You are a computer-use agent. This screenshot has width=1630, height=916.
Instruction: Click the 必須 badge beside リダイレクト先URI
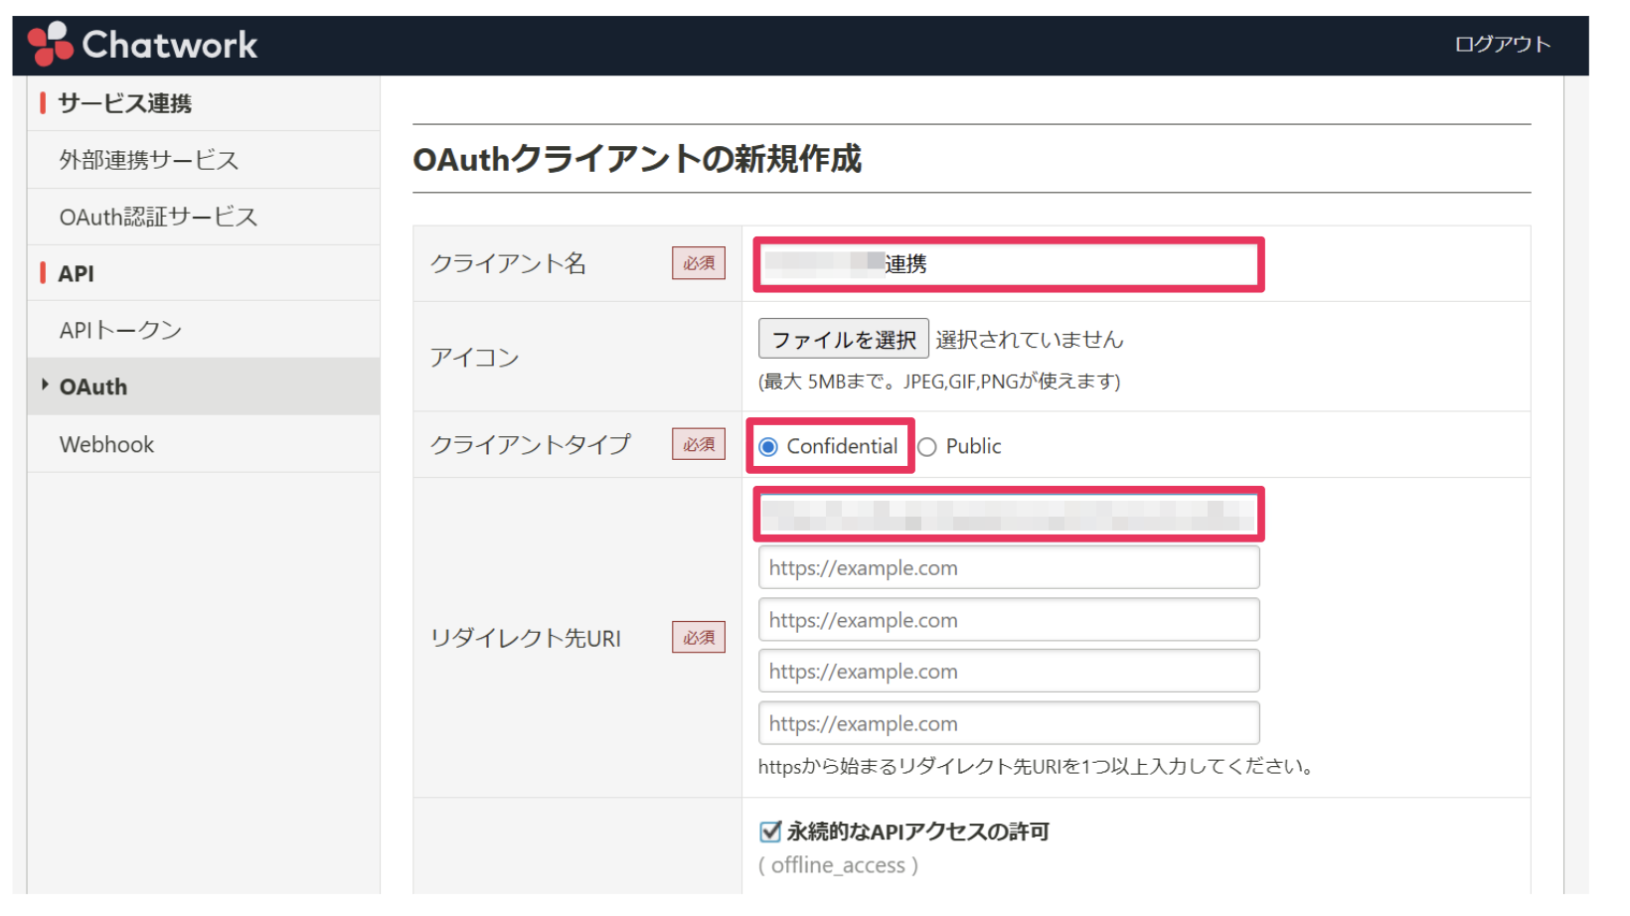tap(699, 637)
